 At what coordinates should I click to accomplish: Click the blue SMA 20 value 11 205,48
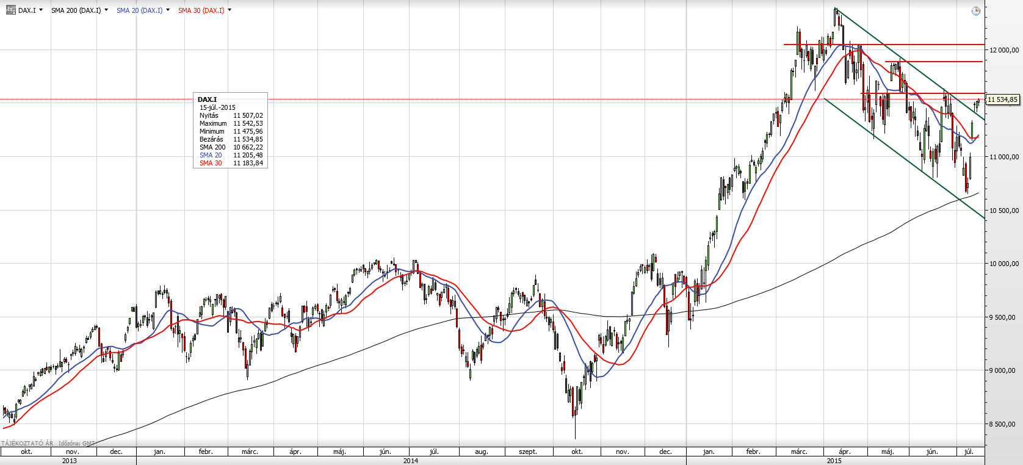[x=248, y=155]
